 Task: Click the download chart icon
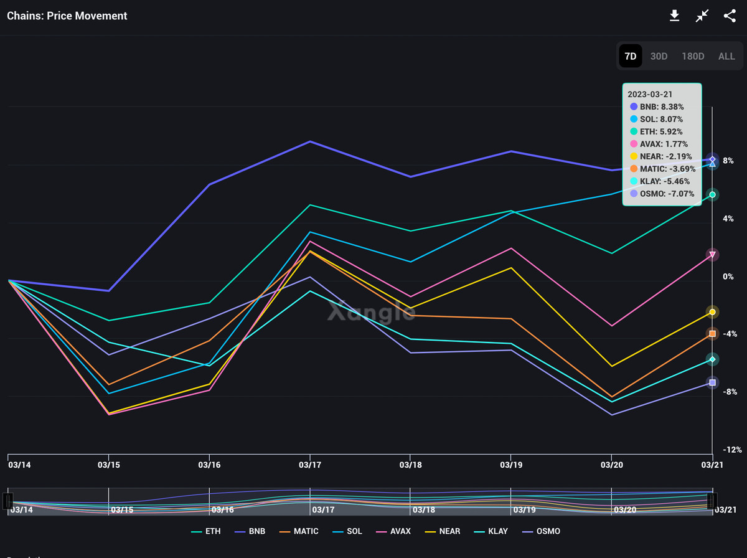[x=674, y=16]
